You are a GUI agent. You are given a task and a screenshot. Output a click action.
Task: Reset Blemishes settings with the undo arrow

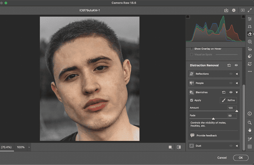224,92
